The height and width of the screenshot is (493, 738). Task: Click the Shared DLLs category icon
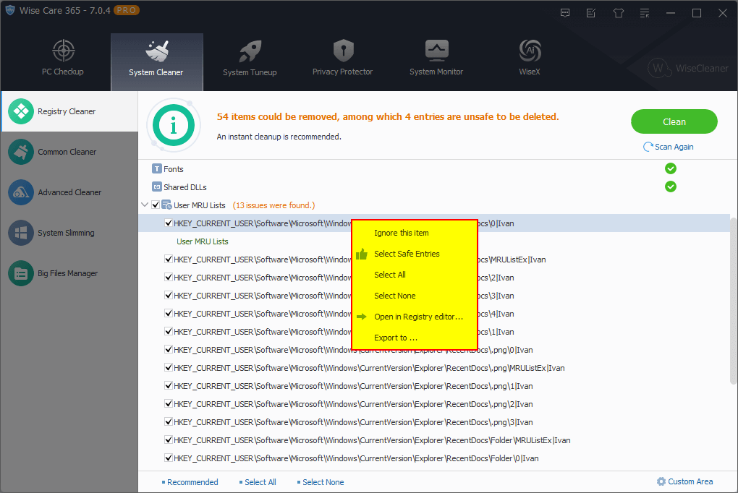coord(157,187)
